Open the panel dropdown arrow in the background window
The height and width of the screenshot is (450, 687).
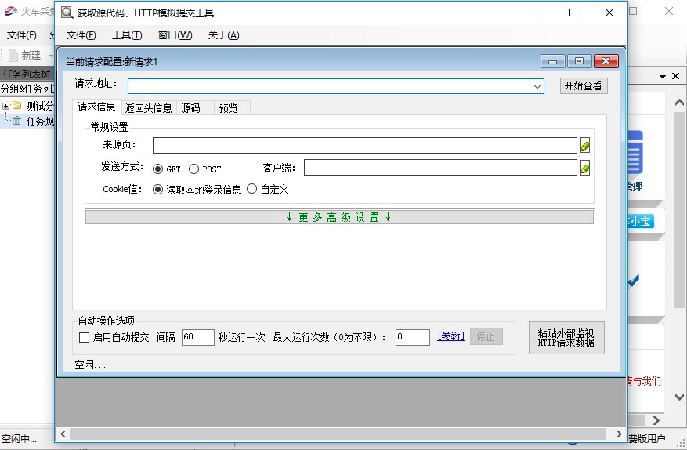(663, 76)
